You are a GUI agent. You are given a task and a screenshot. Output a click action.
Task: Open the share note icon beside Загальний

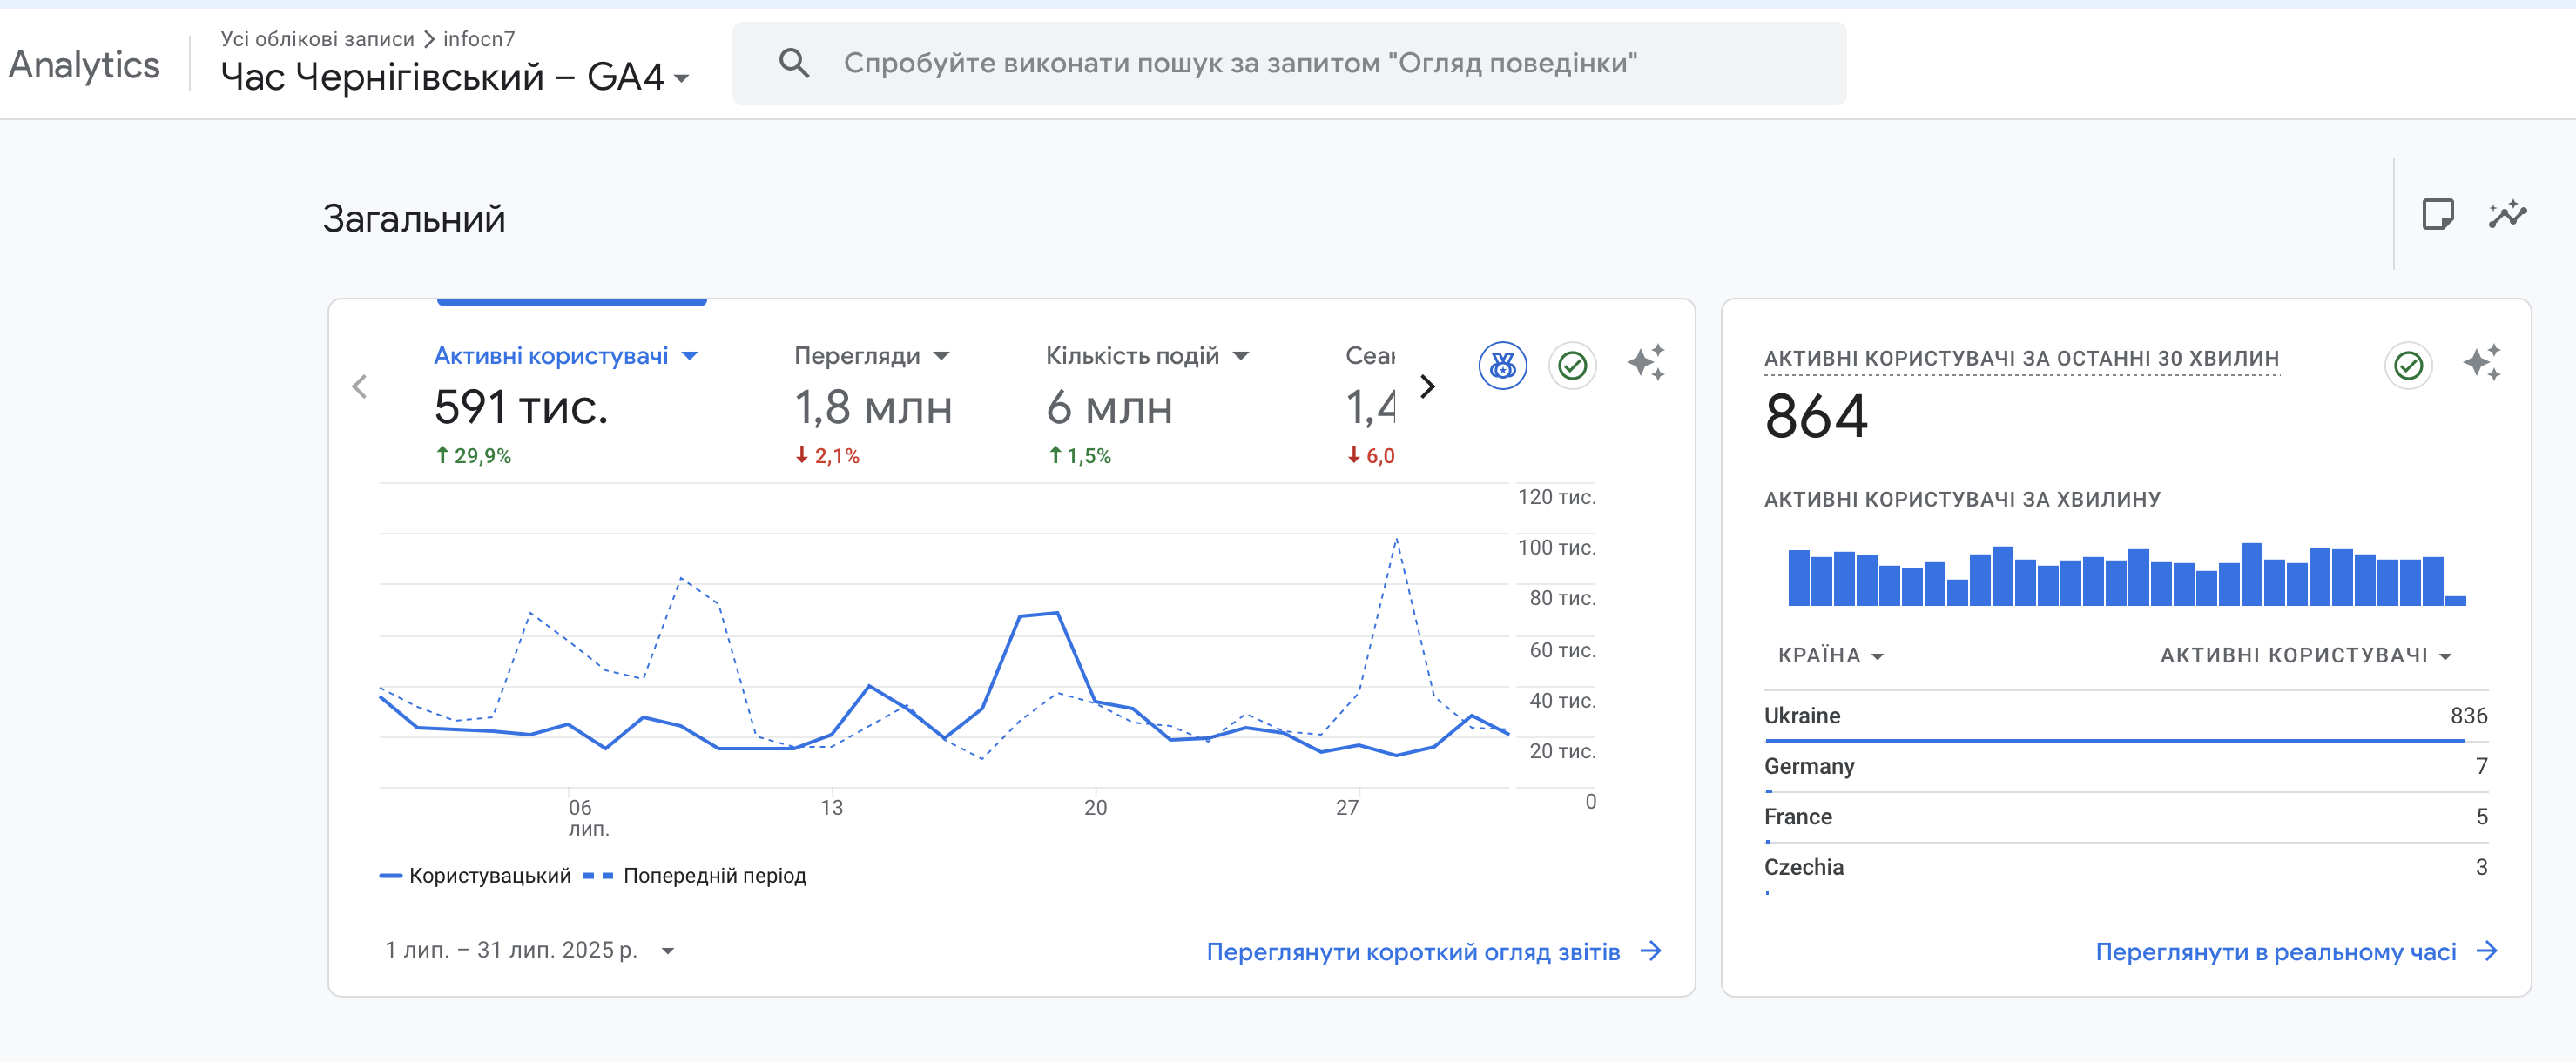(2437, 214)
